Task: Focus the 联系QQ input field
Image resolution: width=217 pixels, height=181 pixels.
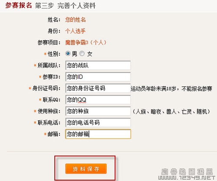Action: click(98, 100)
